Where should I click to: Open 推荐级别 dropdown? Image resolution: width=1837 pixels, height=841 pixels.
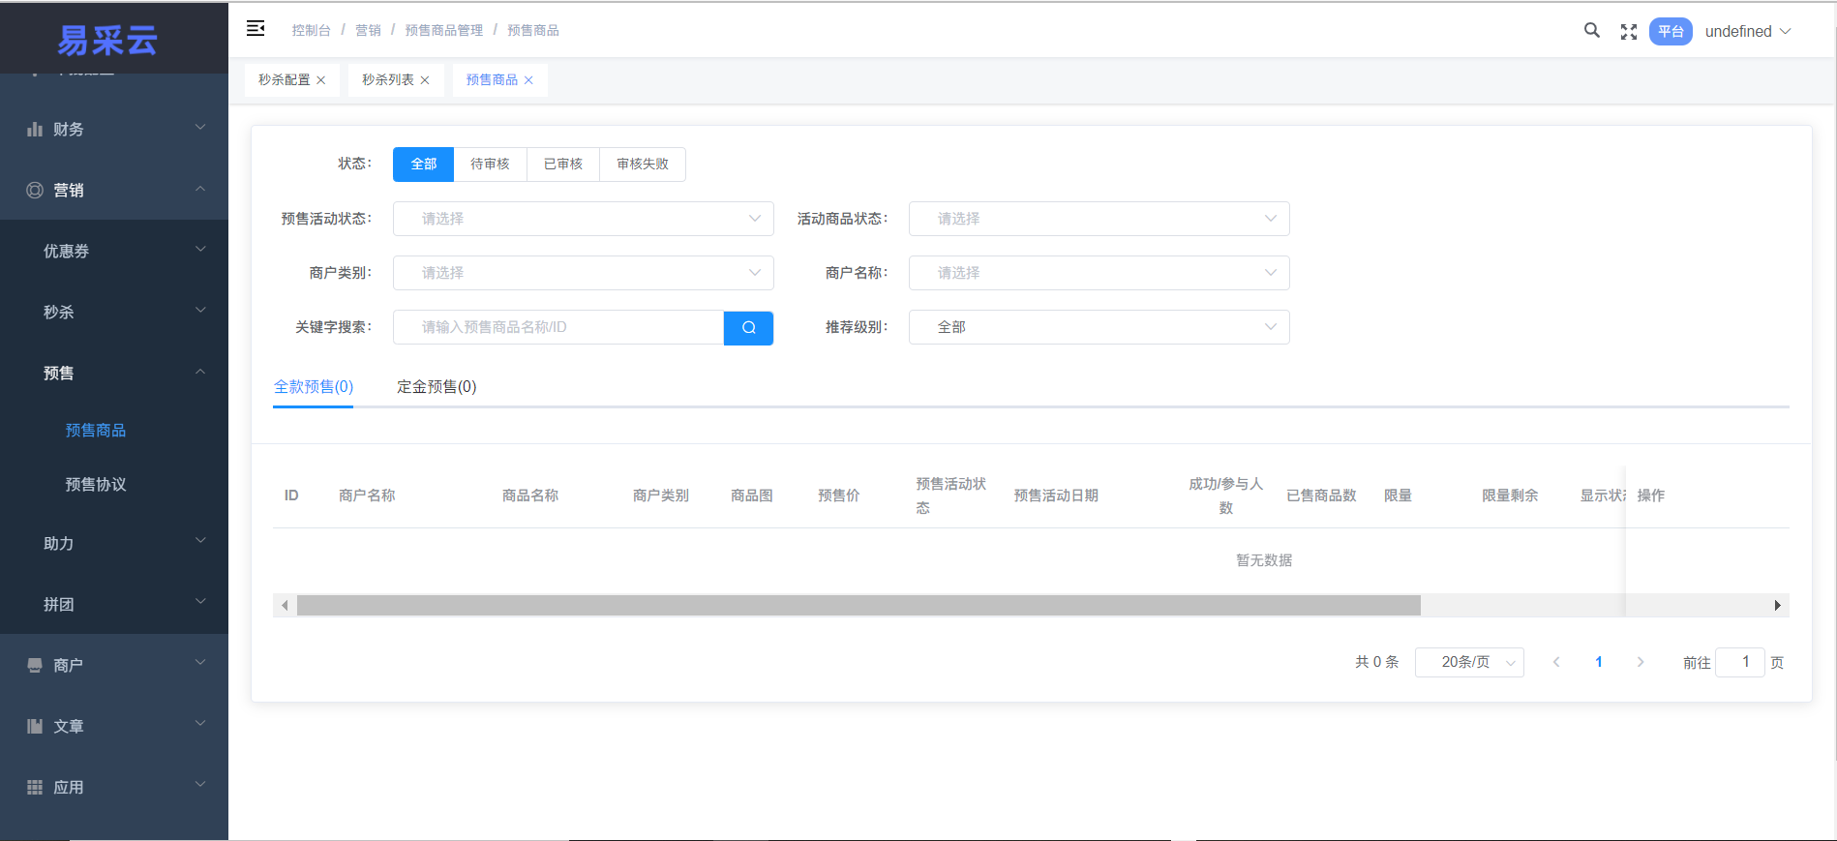click(x=1099, y=327)
